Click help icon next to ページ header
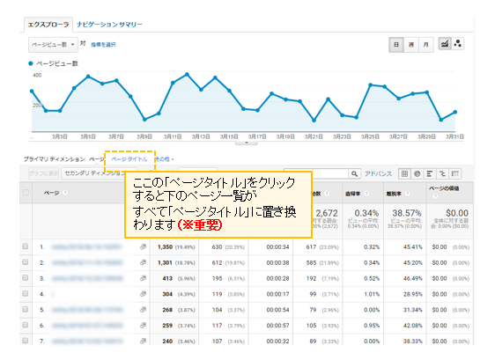This screenshot has height=360, width=495. pyautogui.click(x=65, y=193)
